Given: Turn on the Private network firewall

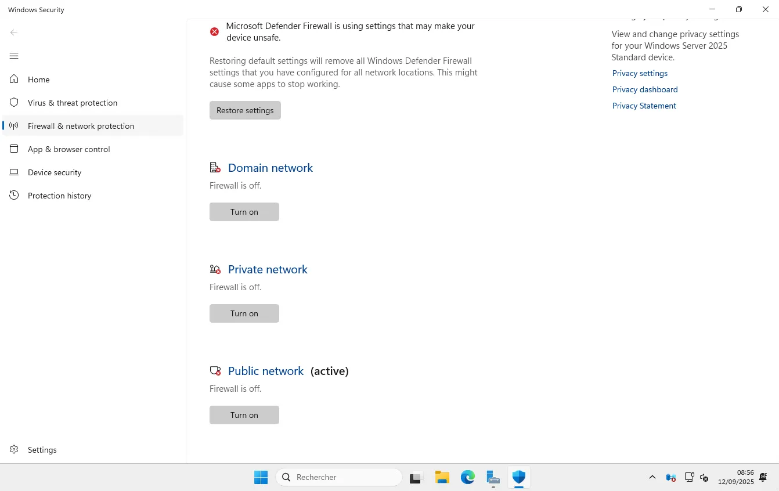Looking at the screenshot, I should (x=244, y=313).
